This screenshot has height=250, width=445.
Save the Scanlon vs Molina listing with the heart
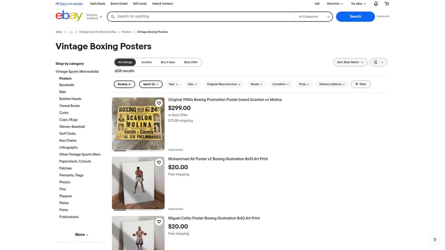[x=159, y=103]
